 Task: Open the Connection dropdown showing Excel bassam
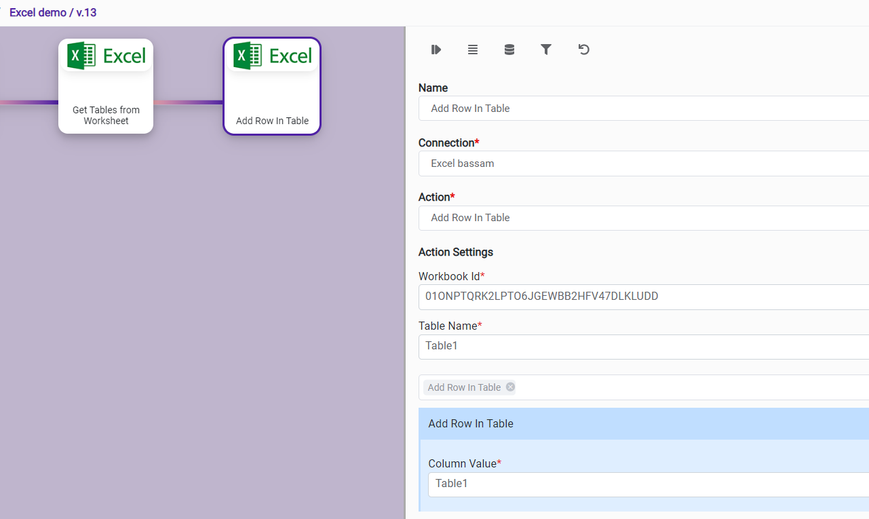click(x=643, y=164)
